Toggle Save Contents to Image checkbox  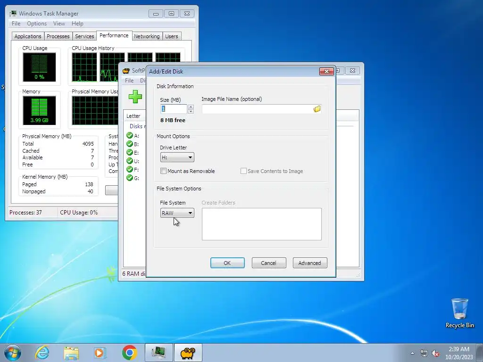pos(243,171)
